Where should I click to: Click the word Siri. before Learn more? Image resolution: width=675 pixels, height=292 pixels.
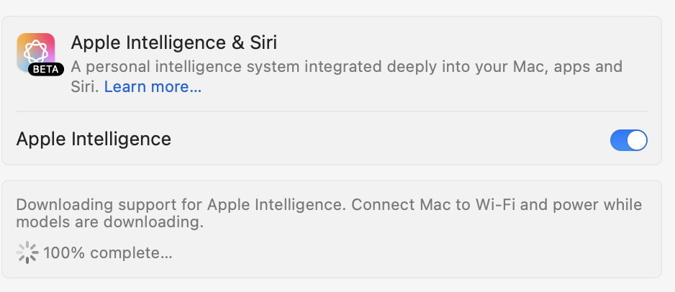pos(85,87)
